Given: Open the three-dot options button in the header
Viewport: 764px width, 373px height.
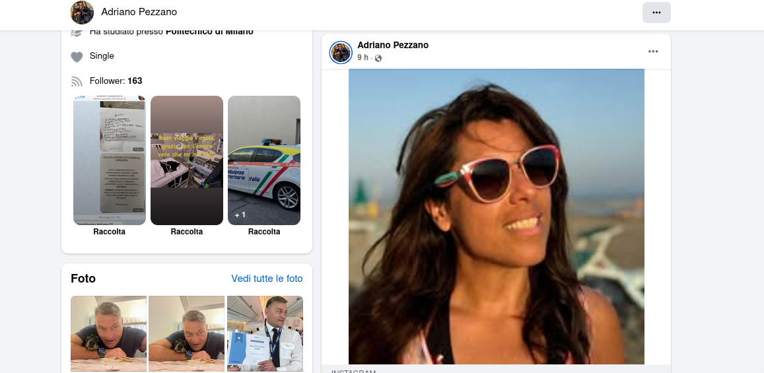Looking at the screenshot, I should [x=656, y=13].
